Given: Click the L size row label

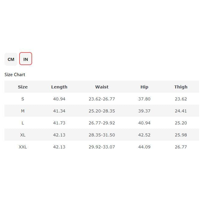Looking at the screenshot, I should (x=23, y=123).
